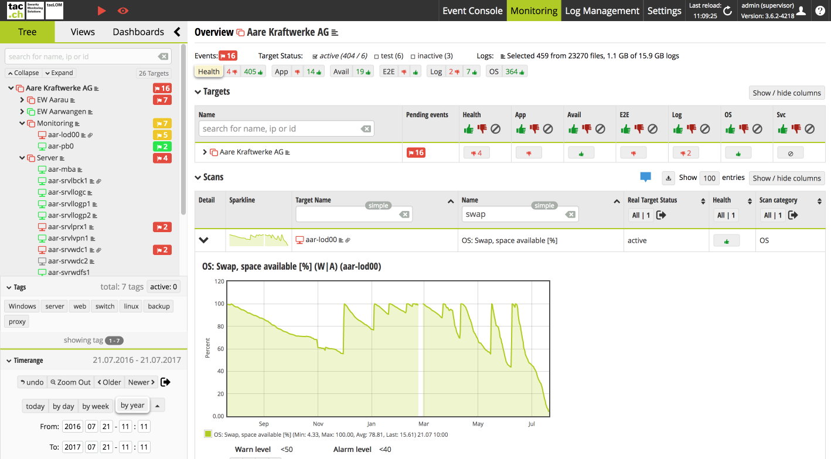Expand the EW Aarwangen tree node
The width and height of the screenshot is (831, 459).
[22, 111]
